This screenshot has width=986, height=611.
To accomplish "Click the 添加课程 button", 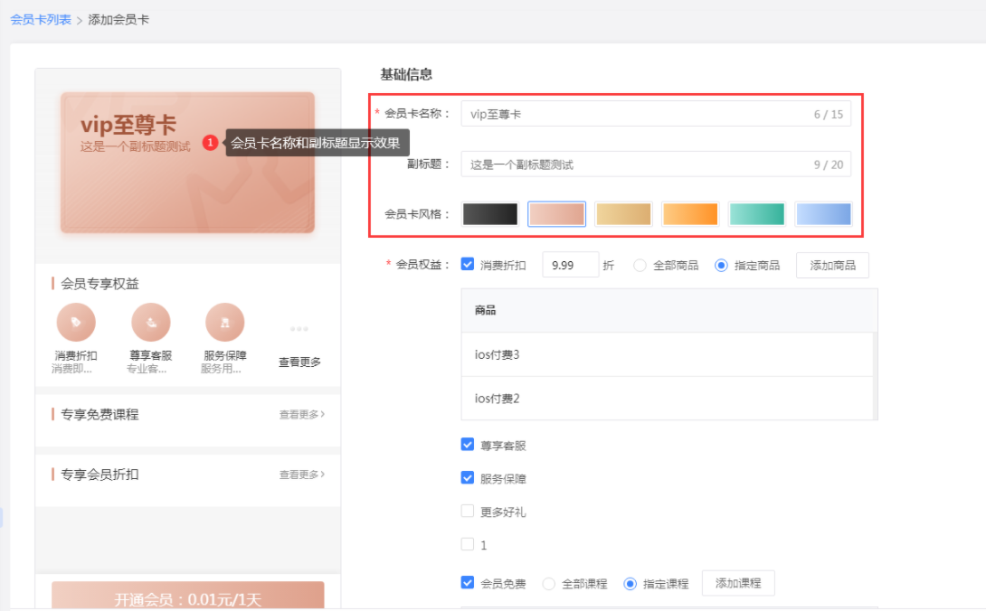I will (738, 583).
